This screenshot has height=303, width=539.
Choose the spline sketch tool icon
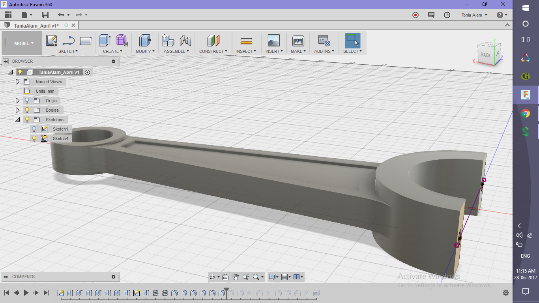(x=69, y=41)
